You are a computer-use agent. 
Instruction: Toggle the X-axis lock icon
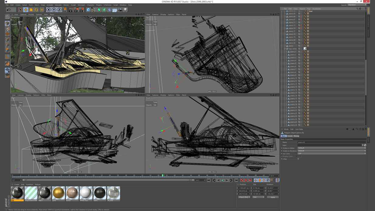(x=49, y=10)
